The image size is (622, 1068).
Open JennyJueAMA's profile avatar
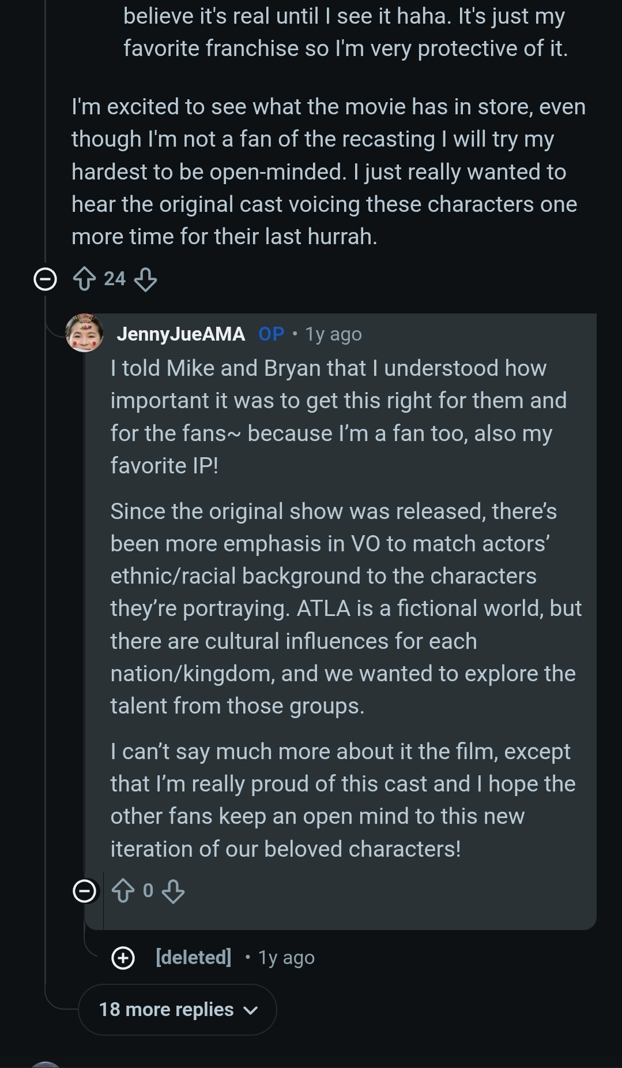click(x=85, y=333)
